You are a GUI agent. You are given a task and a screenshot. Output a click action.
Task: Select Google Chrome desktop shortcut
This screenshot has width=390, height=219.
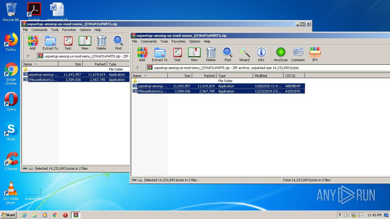click(11, 74)
